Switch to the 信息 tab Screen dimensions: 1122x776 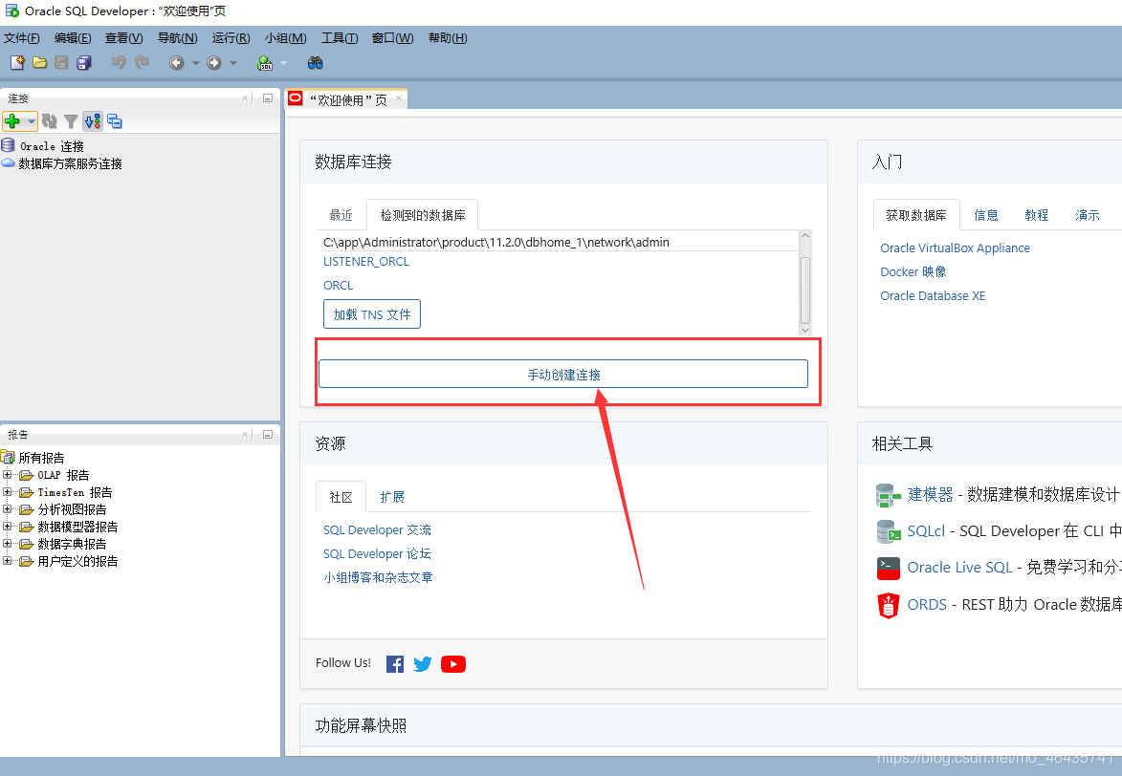(x=985, y=215)
